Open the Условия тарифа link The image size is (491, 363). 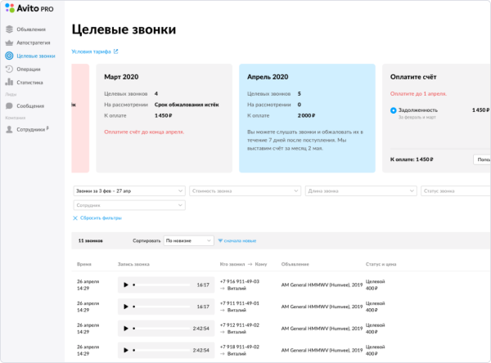(94, 52)
